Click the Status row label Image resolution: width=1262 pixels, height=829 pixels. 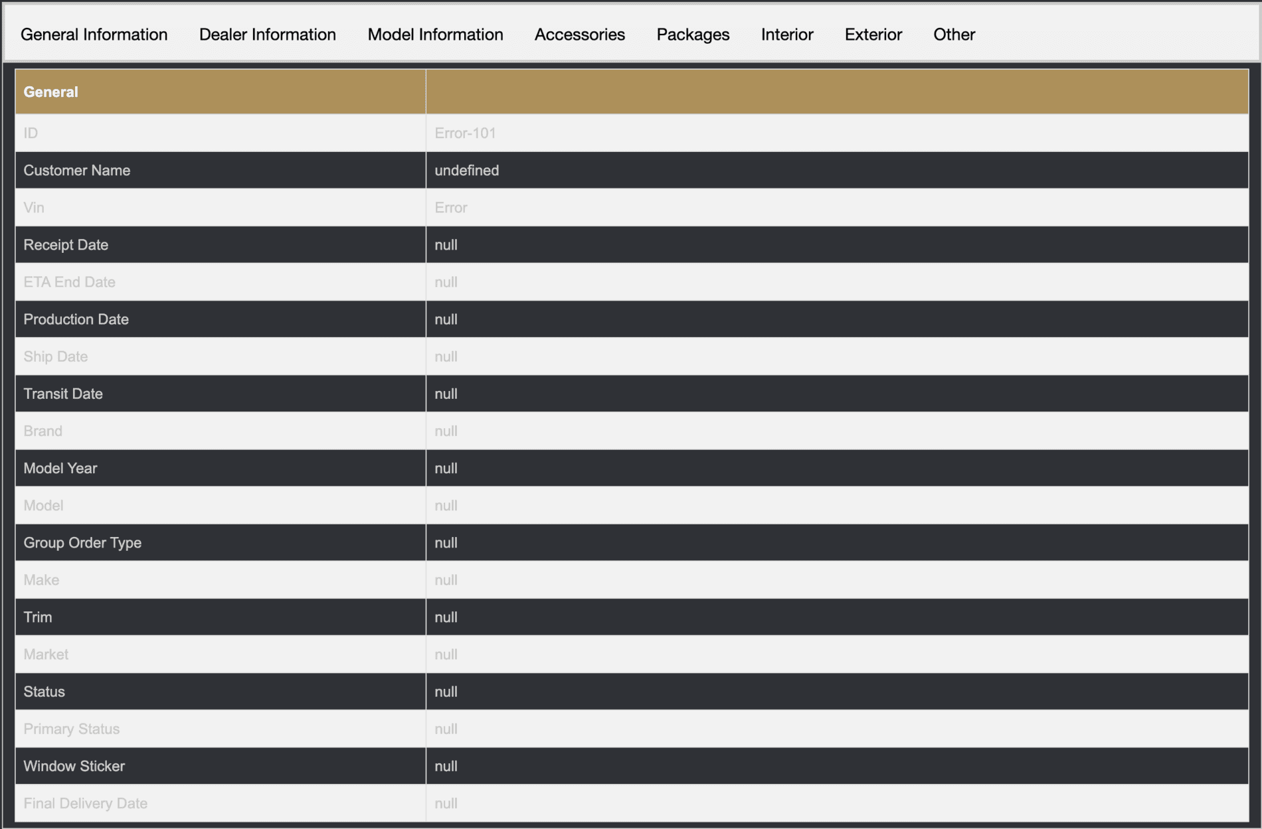pos(44,691)
